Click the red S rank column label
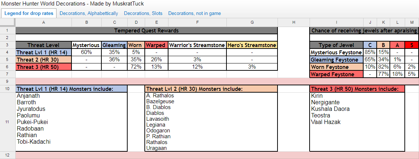419x159 pixels. point(412,45)
